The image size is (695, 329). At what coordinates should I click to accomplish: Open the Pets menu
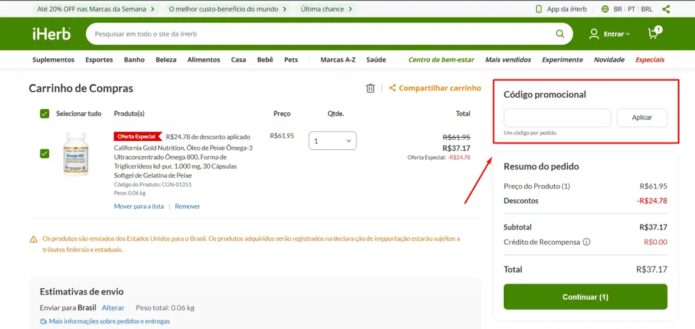[291, 60]
